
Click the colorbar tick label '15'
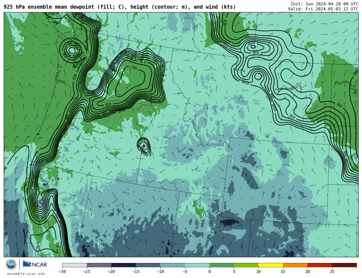click(x=283, y=272)
